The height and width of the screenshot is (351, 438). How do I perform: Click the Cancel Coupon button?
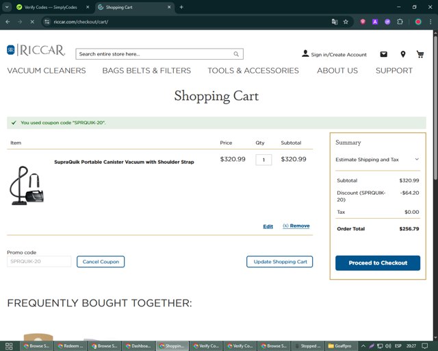point(101,262)
